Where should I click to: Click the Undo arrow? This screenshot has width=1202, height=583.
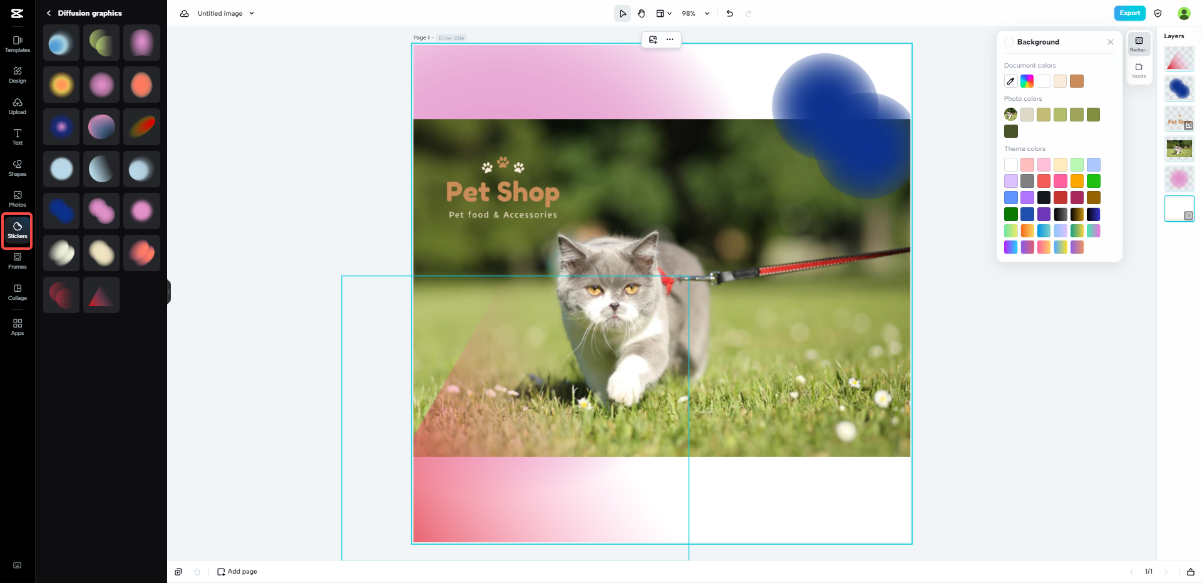[730, 13]
